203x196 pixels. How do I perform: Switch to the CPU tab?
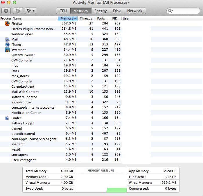[x=63, y=11]
